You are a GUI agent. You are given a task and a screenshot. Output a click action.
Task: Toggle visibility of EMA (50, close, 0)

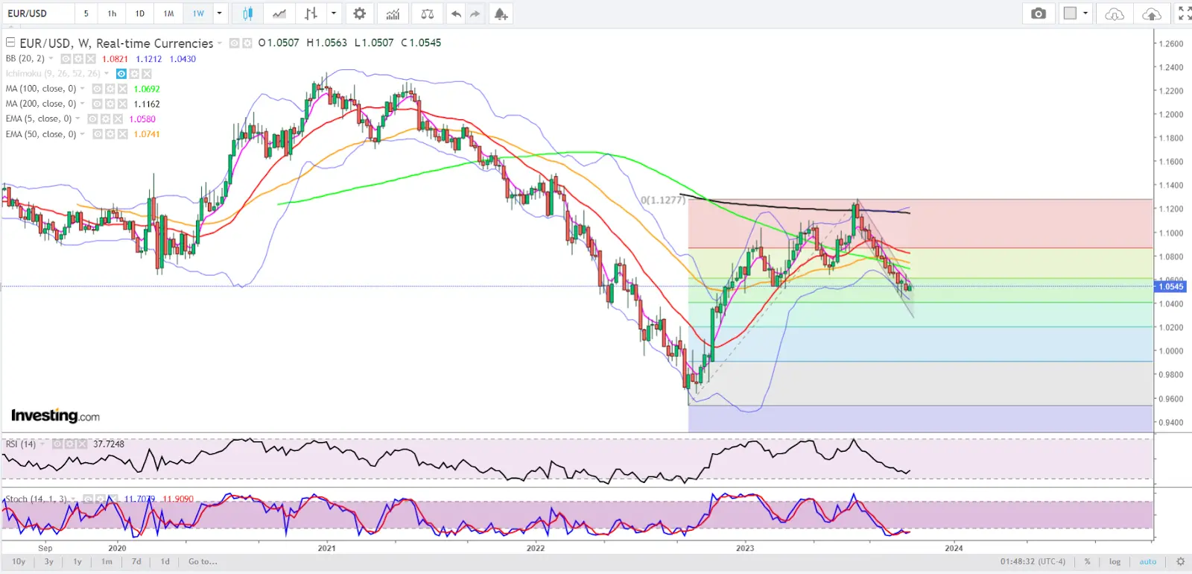click(x=97, y=134)
